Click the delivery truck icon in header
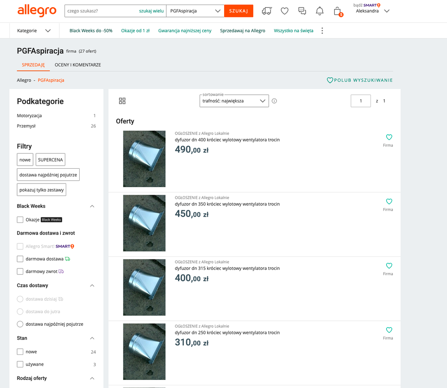Image resolution: width=447 pixels, height=388 pixels. point(267,11)
